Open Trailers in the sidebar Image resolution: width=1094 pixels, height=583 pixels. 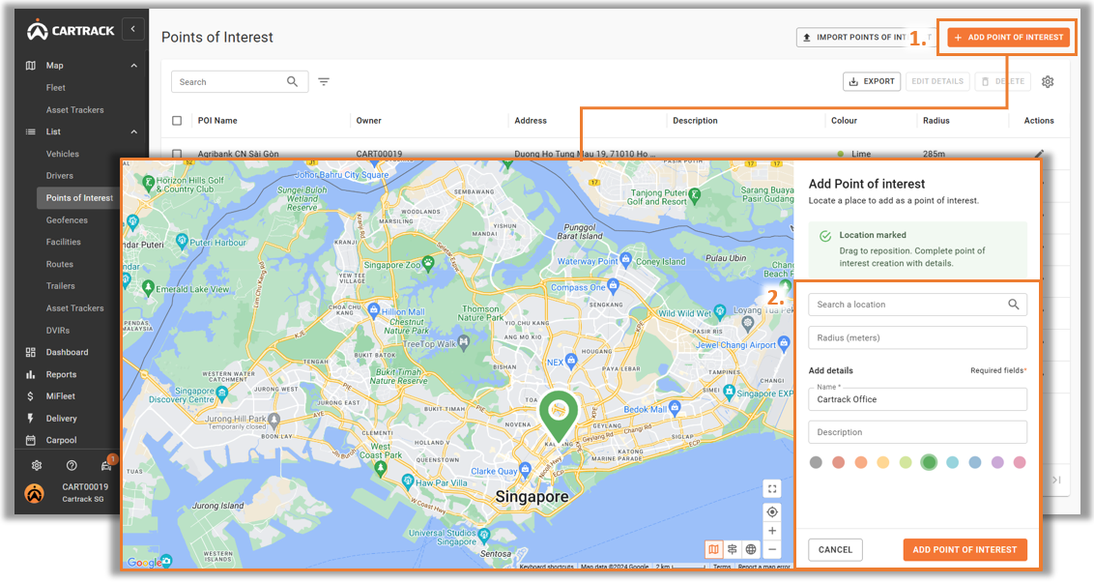(61, 286)
